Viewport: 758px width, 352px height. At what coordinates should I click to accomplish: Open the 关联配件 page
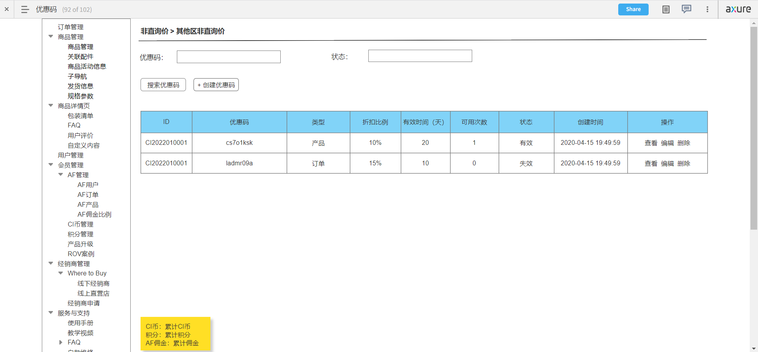[81, 56]
